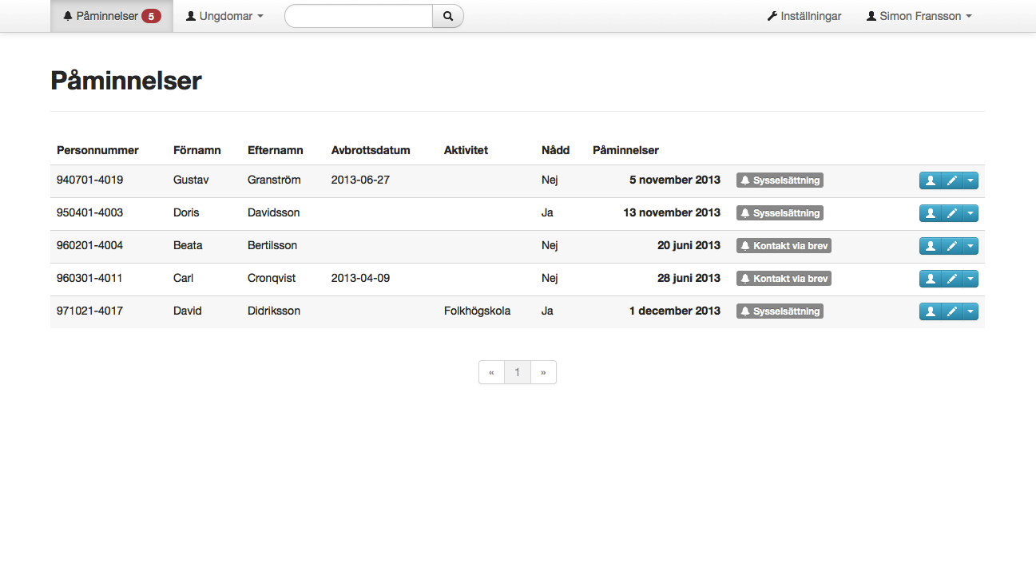
Task: Open Inställningar settings page
Action: click(804, 16)
